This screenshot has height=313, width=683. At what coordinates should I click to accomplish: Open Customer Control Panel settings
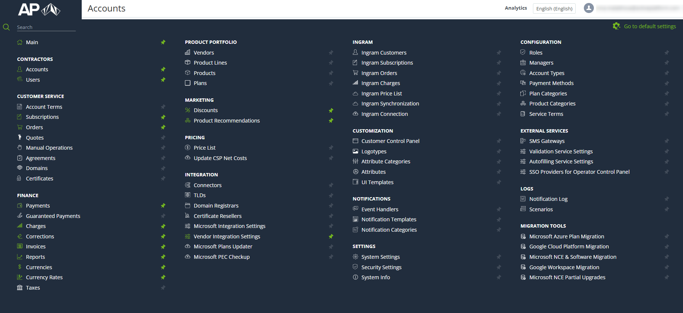390,141
